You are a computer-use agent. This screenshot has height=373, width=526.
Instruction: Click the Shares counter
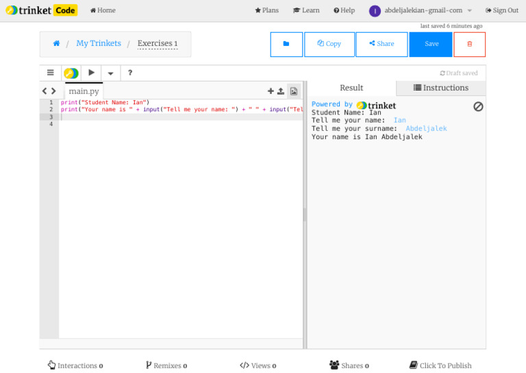[349, 365]
